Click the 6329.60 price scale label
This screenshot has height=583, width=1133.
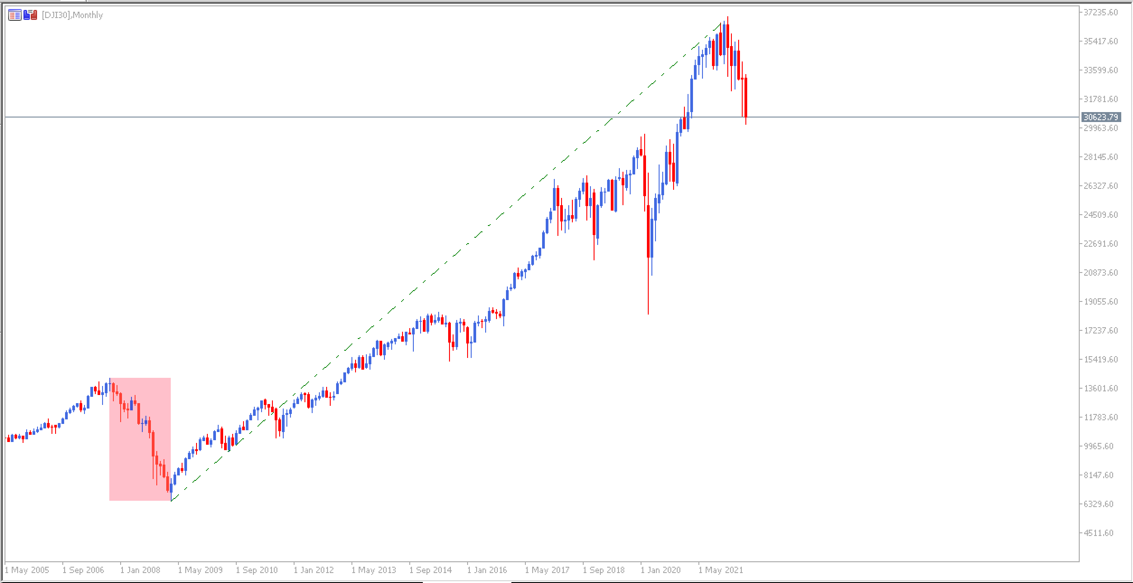click(1099, 504)
